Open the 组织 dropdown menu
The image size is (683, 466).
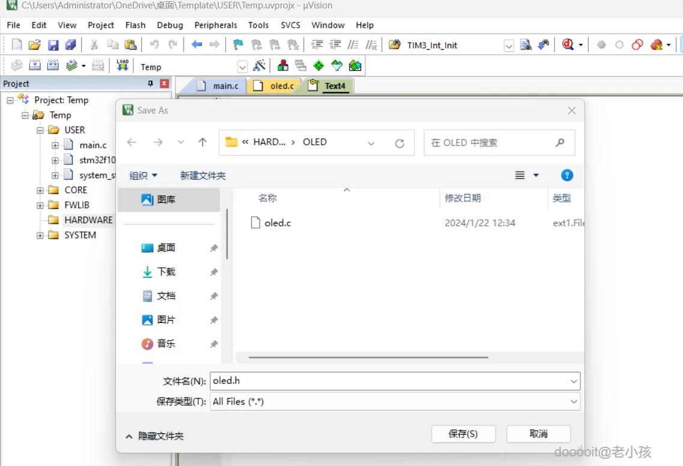click(x=144, y=175)
